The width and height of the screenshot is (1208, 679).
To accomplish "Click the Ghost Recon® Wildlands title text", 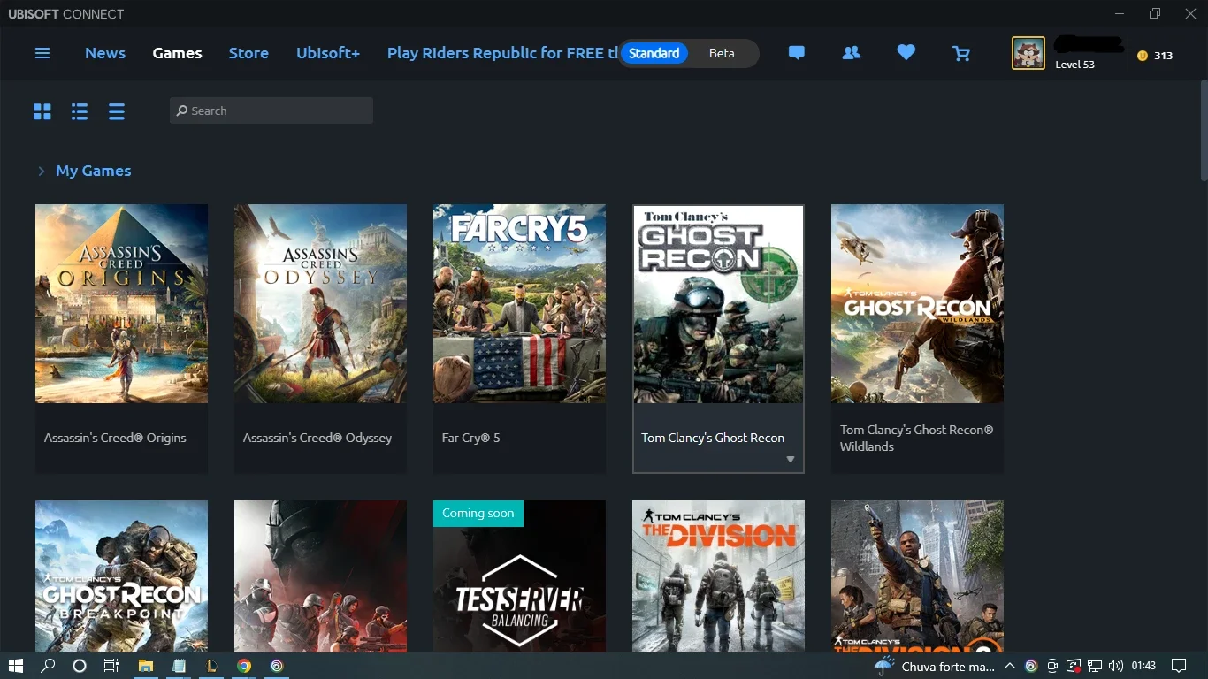I will point(917,438).
